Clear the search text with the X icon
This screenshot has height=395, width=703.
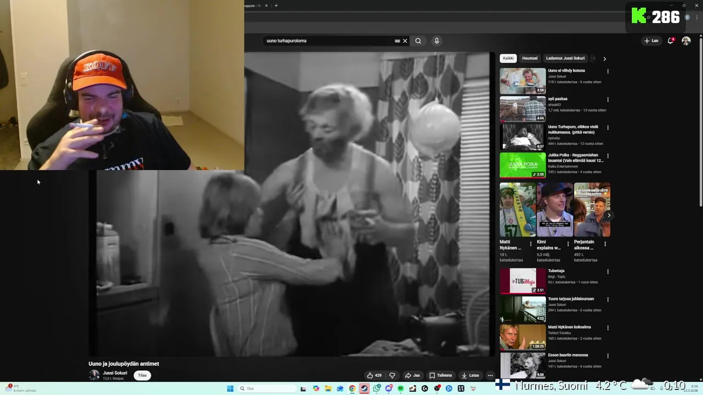pyautogui.click(x=405, y=41)
